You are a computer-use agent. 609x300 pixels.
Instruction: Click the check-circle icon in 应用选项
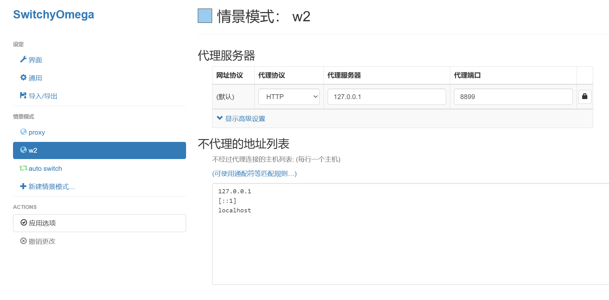24,223
